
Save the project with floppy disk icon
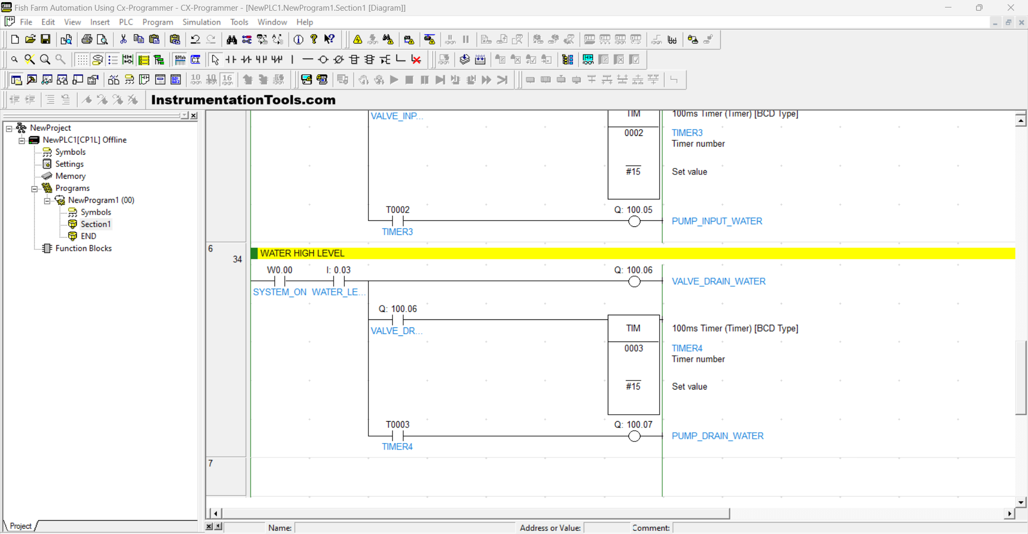click(x=46, y=40)
